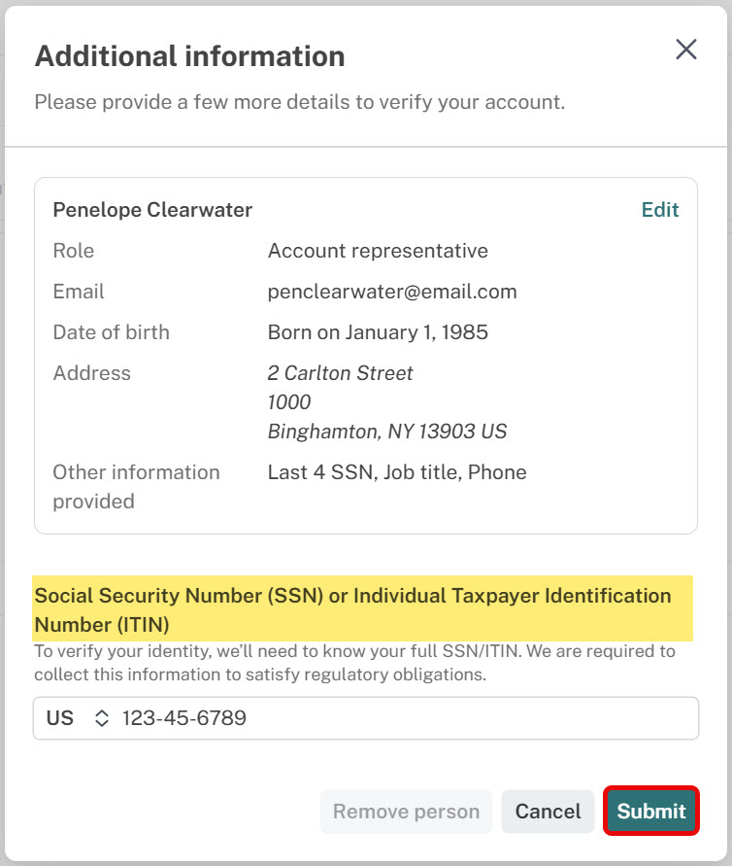The image size is (732, 866).
Task: Click the birth date January 1, 1985
Action: (x=416, y=332)
